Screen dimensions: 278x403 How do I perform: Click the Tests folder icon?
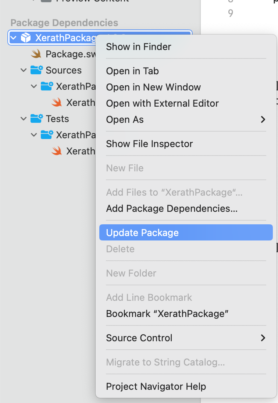[x=36, y=118]
